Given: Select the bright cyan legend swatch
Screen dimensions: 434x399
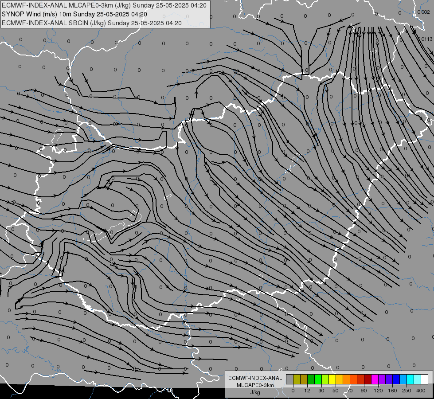Looking at the screenshot, I should [x=411, y=379].
